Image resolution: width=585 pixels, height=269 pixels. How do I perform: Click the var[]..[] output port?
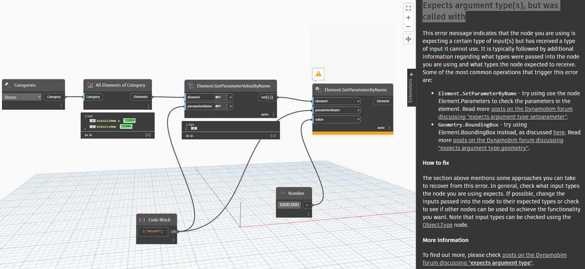[x=267, y=97]
